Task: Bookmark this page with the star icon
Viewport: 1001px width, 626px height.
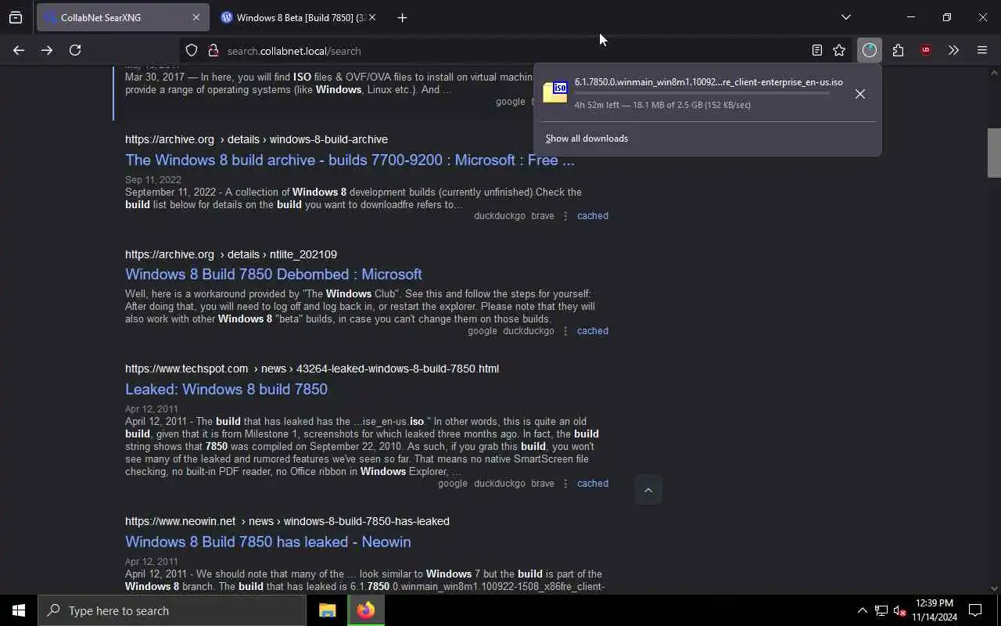Action: pyautogui.click(x=839, y=50)
